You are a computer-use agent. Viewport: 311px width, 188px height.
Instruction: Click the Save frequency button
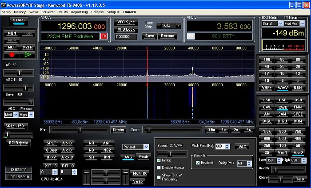tap(150, 36)
